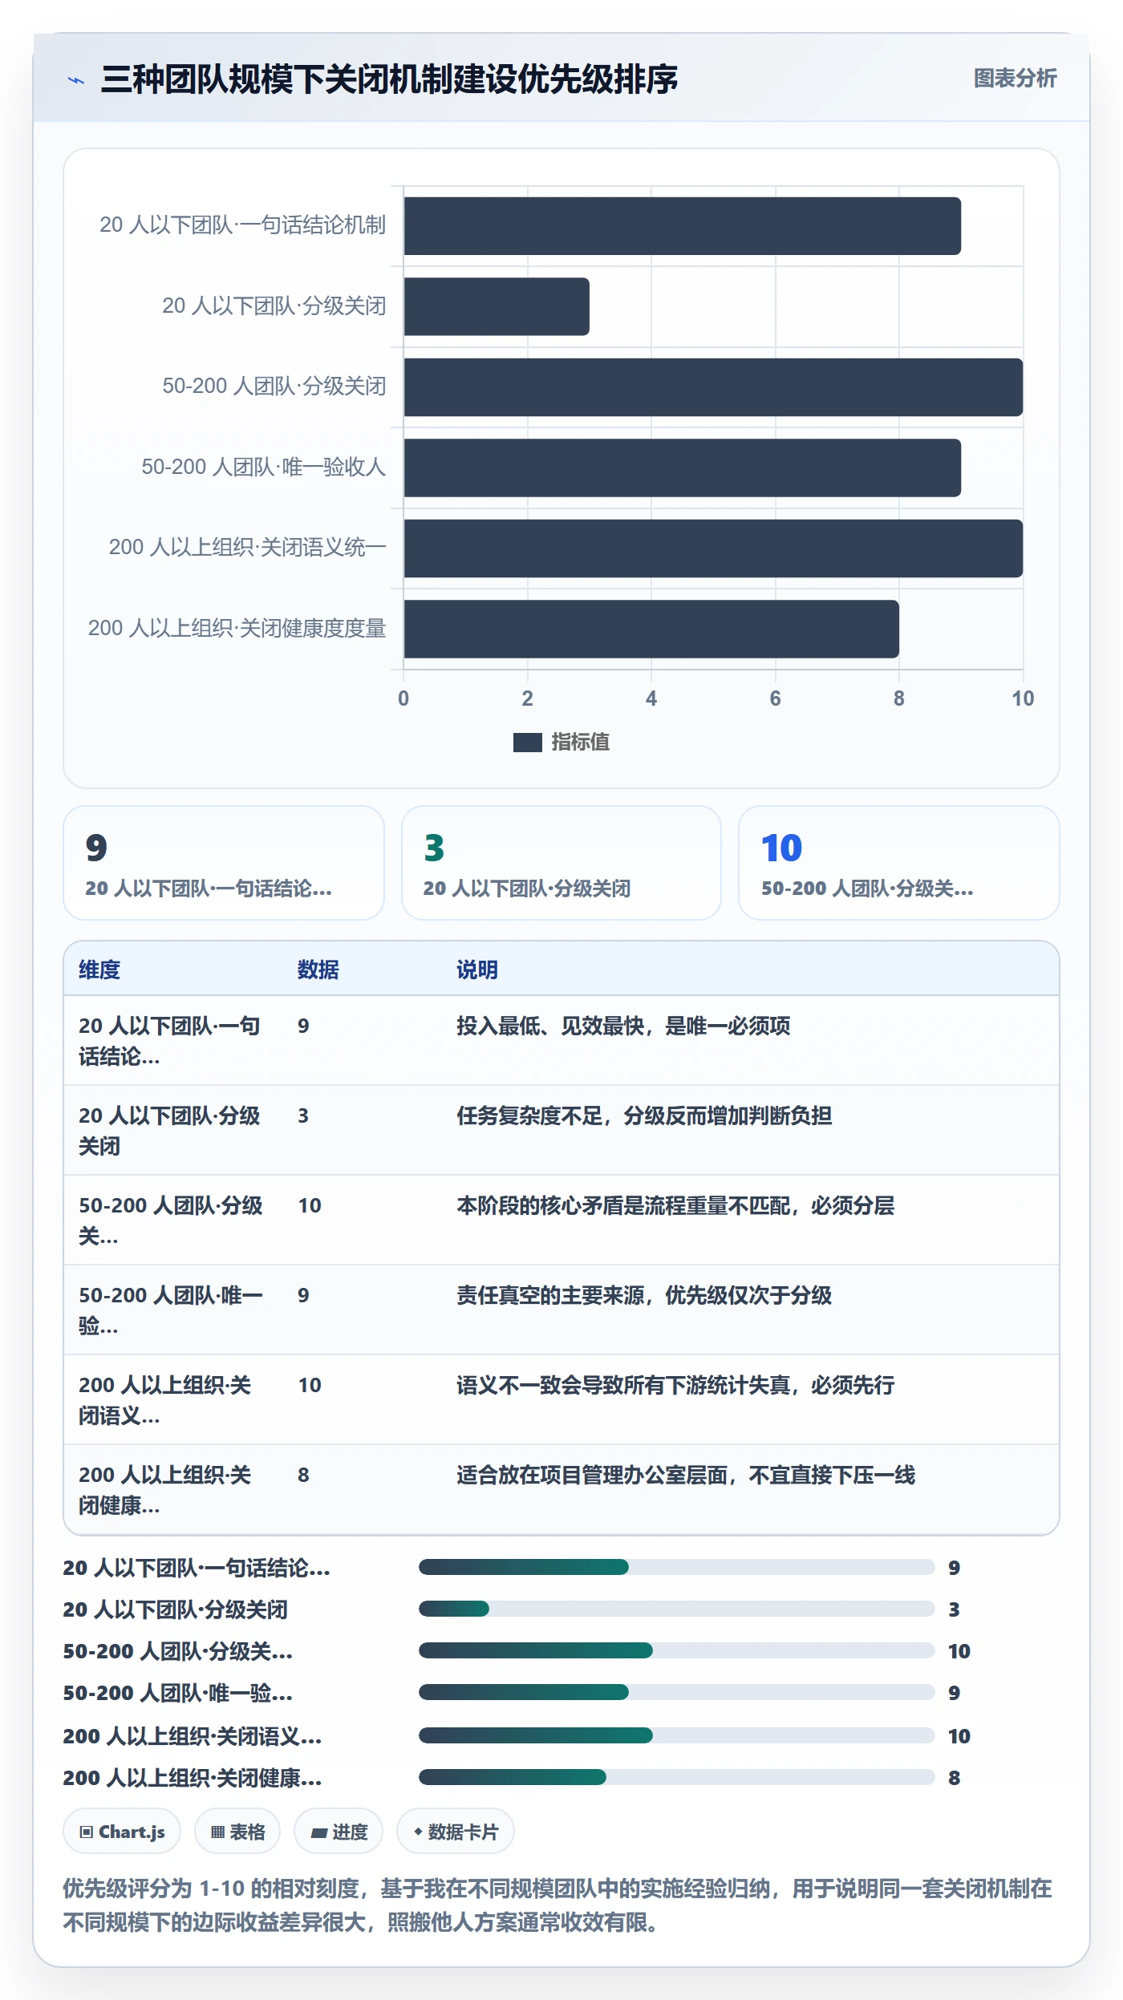Select the cell 语义不一致会导致所有下游统计失真，必须先行

[675, 1385]
